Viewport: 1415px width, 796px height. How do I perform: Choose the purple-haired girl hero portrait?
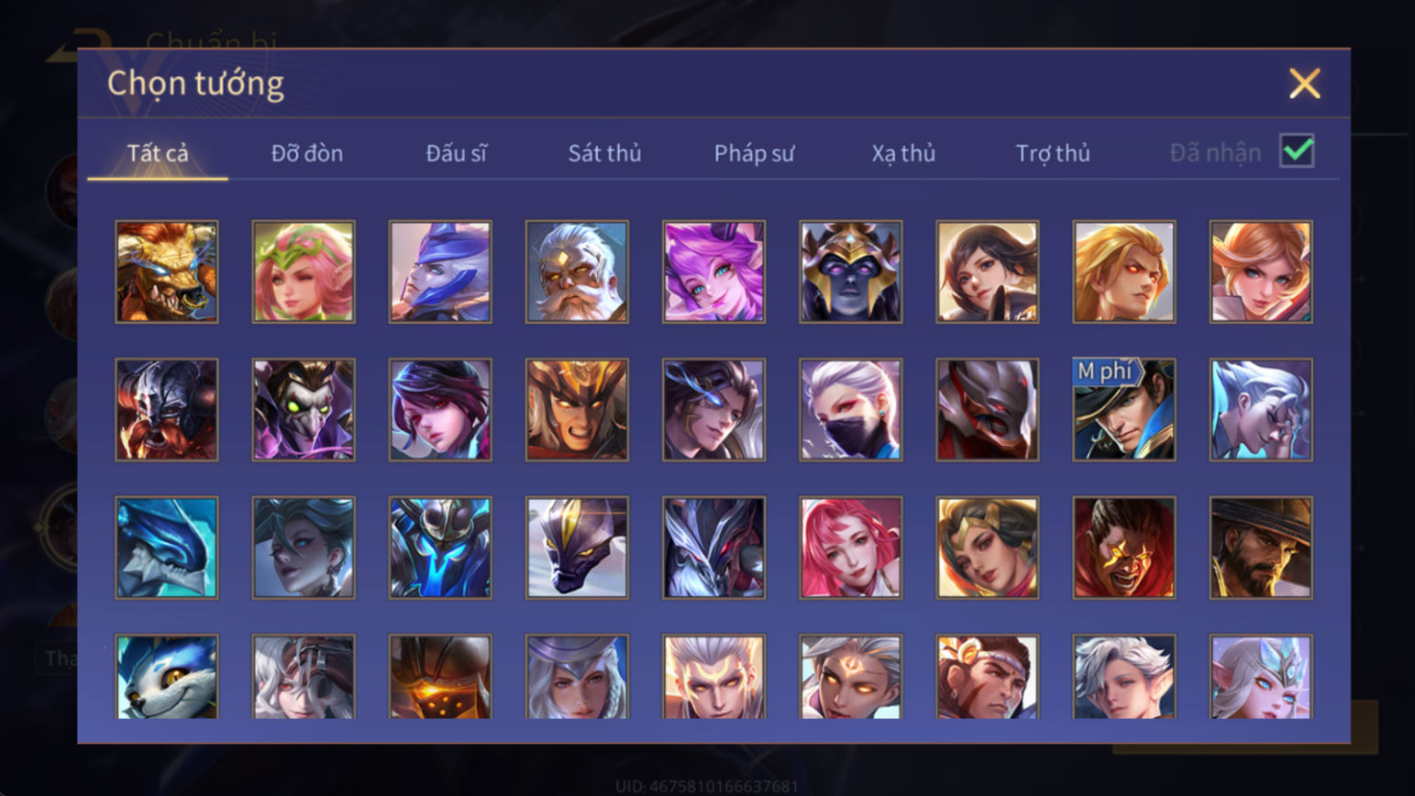713,271
